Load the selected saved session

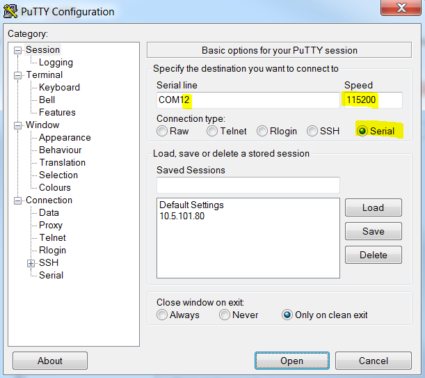(x=373, y=207)
